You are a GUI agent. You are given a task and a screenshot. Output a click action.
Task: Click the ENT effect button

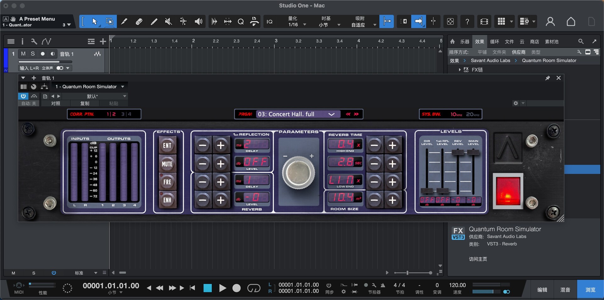pyautogui.click(x=167, y=145)
